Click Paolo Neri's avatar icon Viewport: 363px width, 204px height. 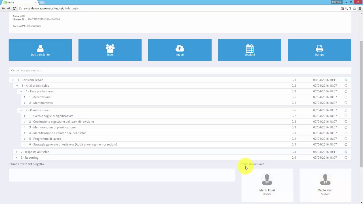325,180
